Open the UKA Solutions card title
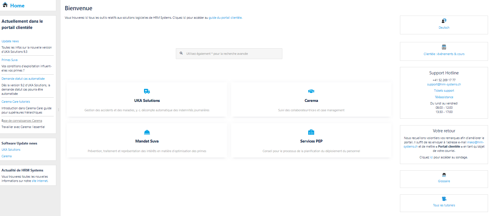This screenshot has height=216, width=490. [x=147, y=100]
